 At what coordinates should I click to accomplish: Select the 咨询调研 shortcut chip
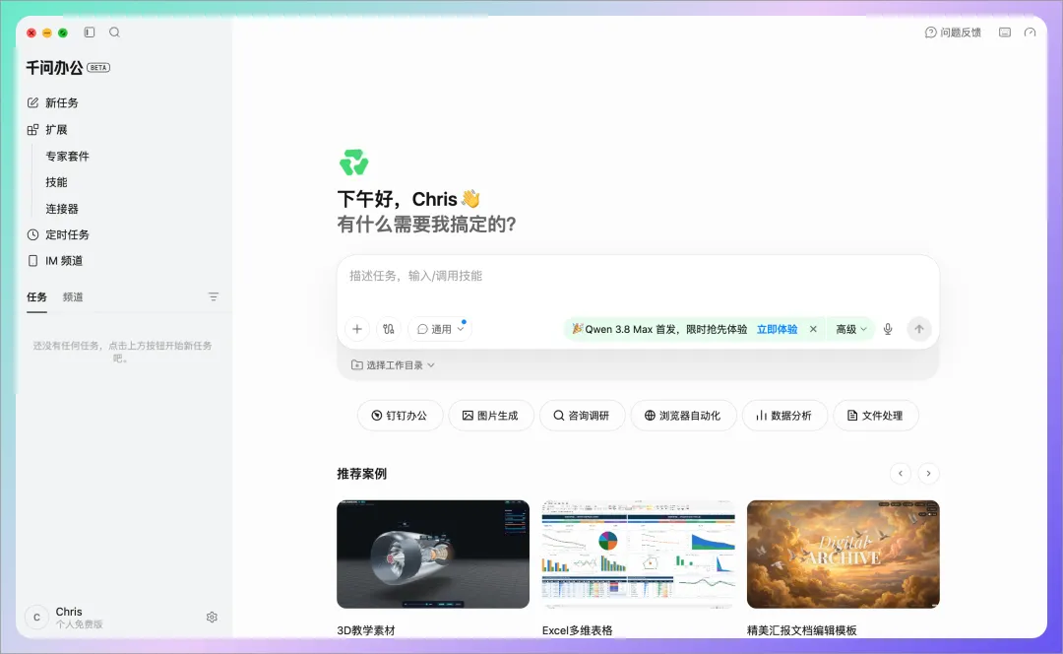pyautogui.click(x=582, y=416)
